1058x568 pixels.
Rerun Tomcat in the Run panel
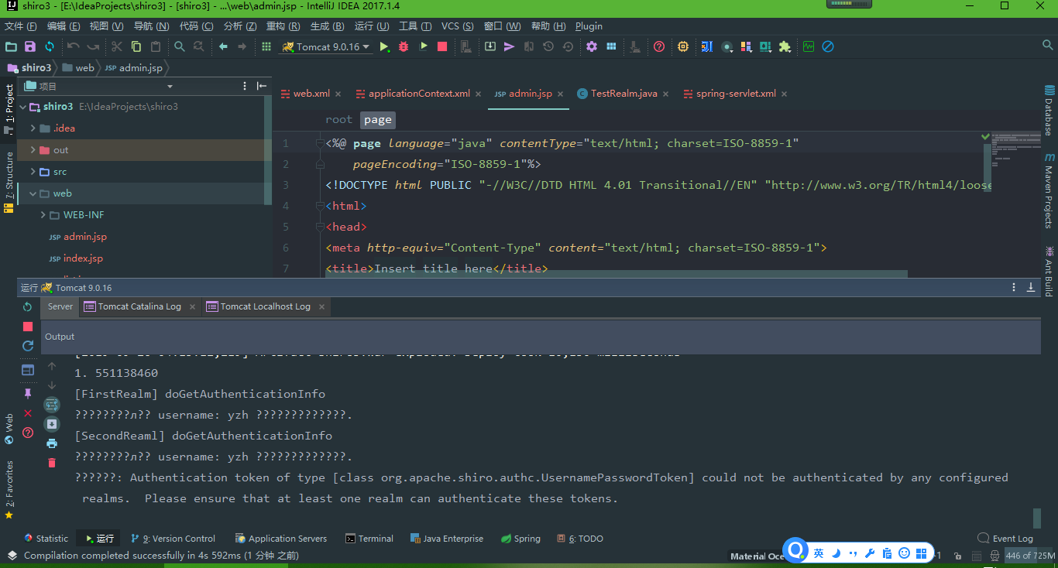28,307
